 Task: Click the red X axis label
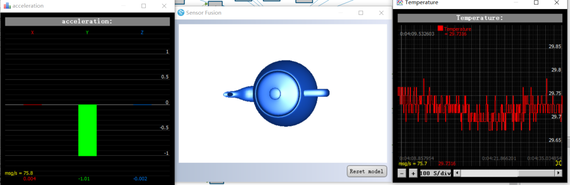point(32,33)
